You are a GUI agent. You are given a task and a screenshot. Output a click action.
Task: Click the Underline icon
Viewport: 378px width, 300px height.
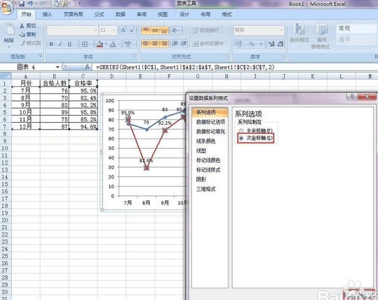(69, 44)
